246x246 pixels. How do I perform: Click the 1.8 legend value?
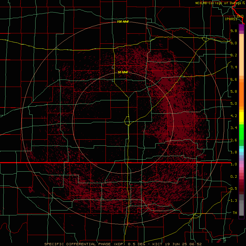(x=234, y=152)
